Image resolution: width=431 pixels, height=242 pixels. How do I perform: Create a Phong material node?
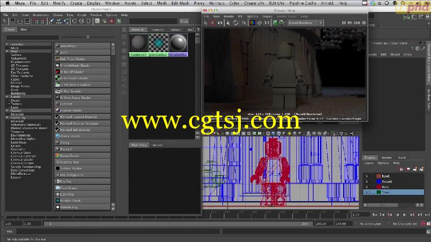[82, 143]
